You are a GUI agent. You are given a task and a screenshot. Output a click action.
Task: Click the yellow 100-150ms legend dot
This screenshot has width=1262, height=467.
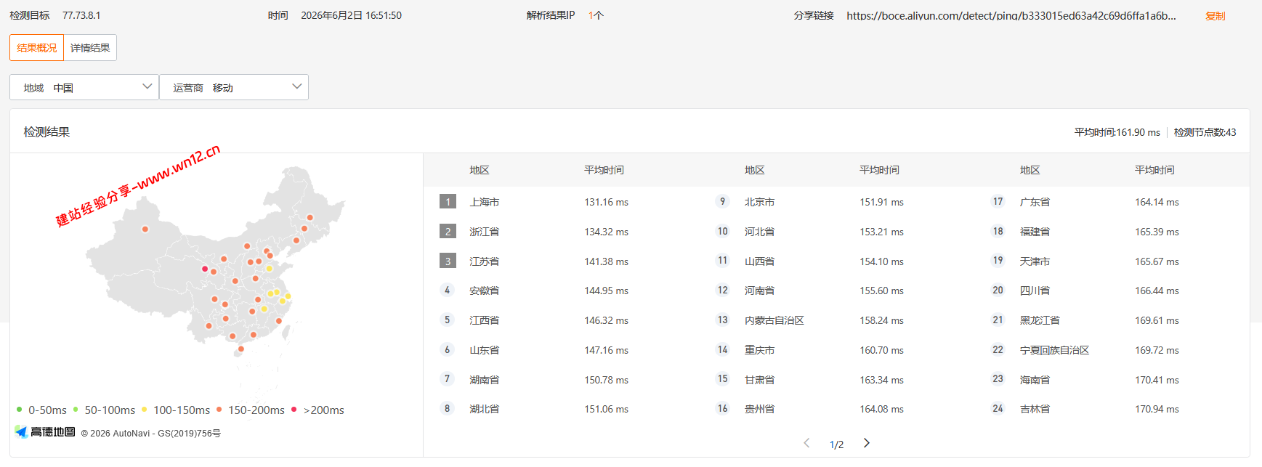click(145, 410)
